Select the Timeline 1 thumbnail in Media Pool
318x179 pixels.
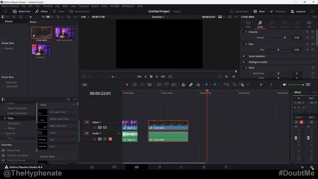click(x=41, y=50)
